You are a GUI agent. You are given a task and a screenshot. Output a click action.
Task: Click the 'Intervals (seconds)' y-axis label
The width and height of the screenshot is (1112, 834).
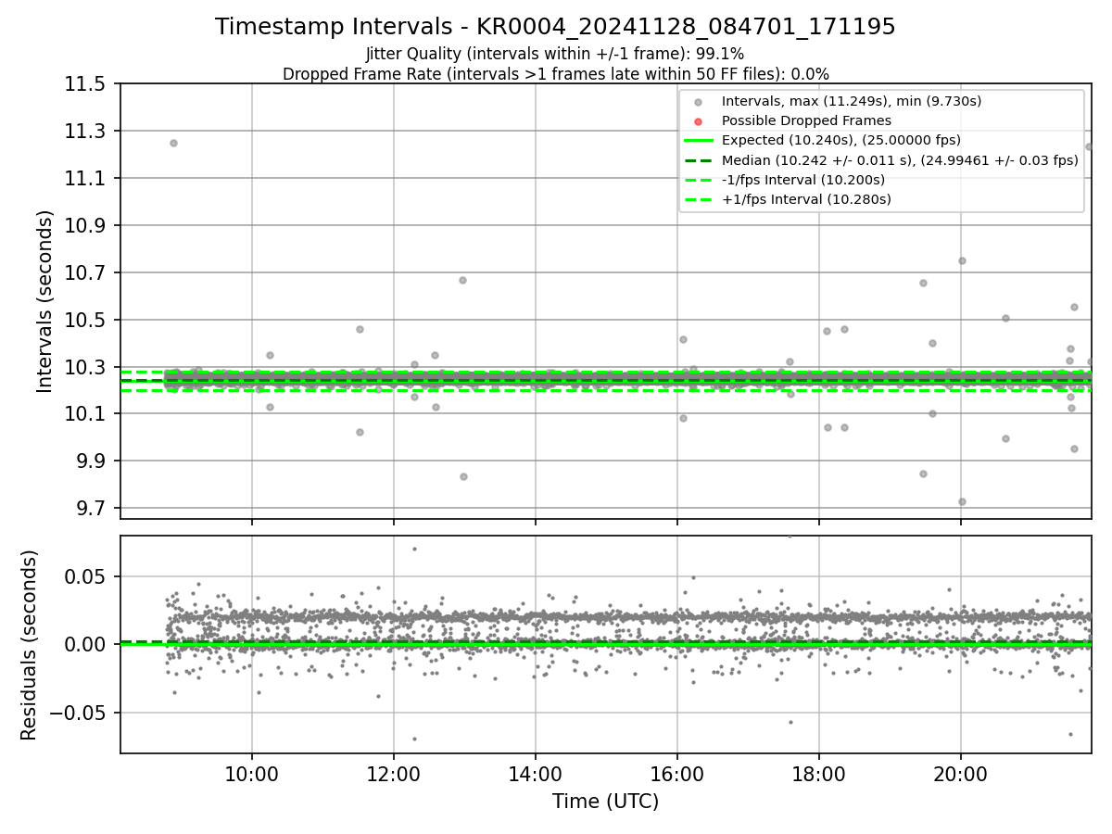[45, 301]
